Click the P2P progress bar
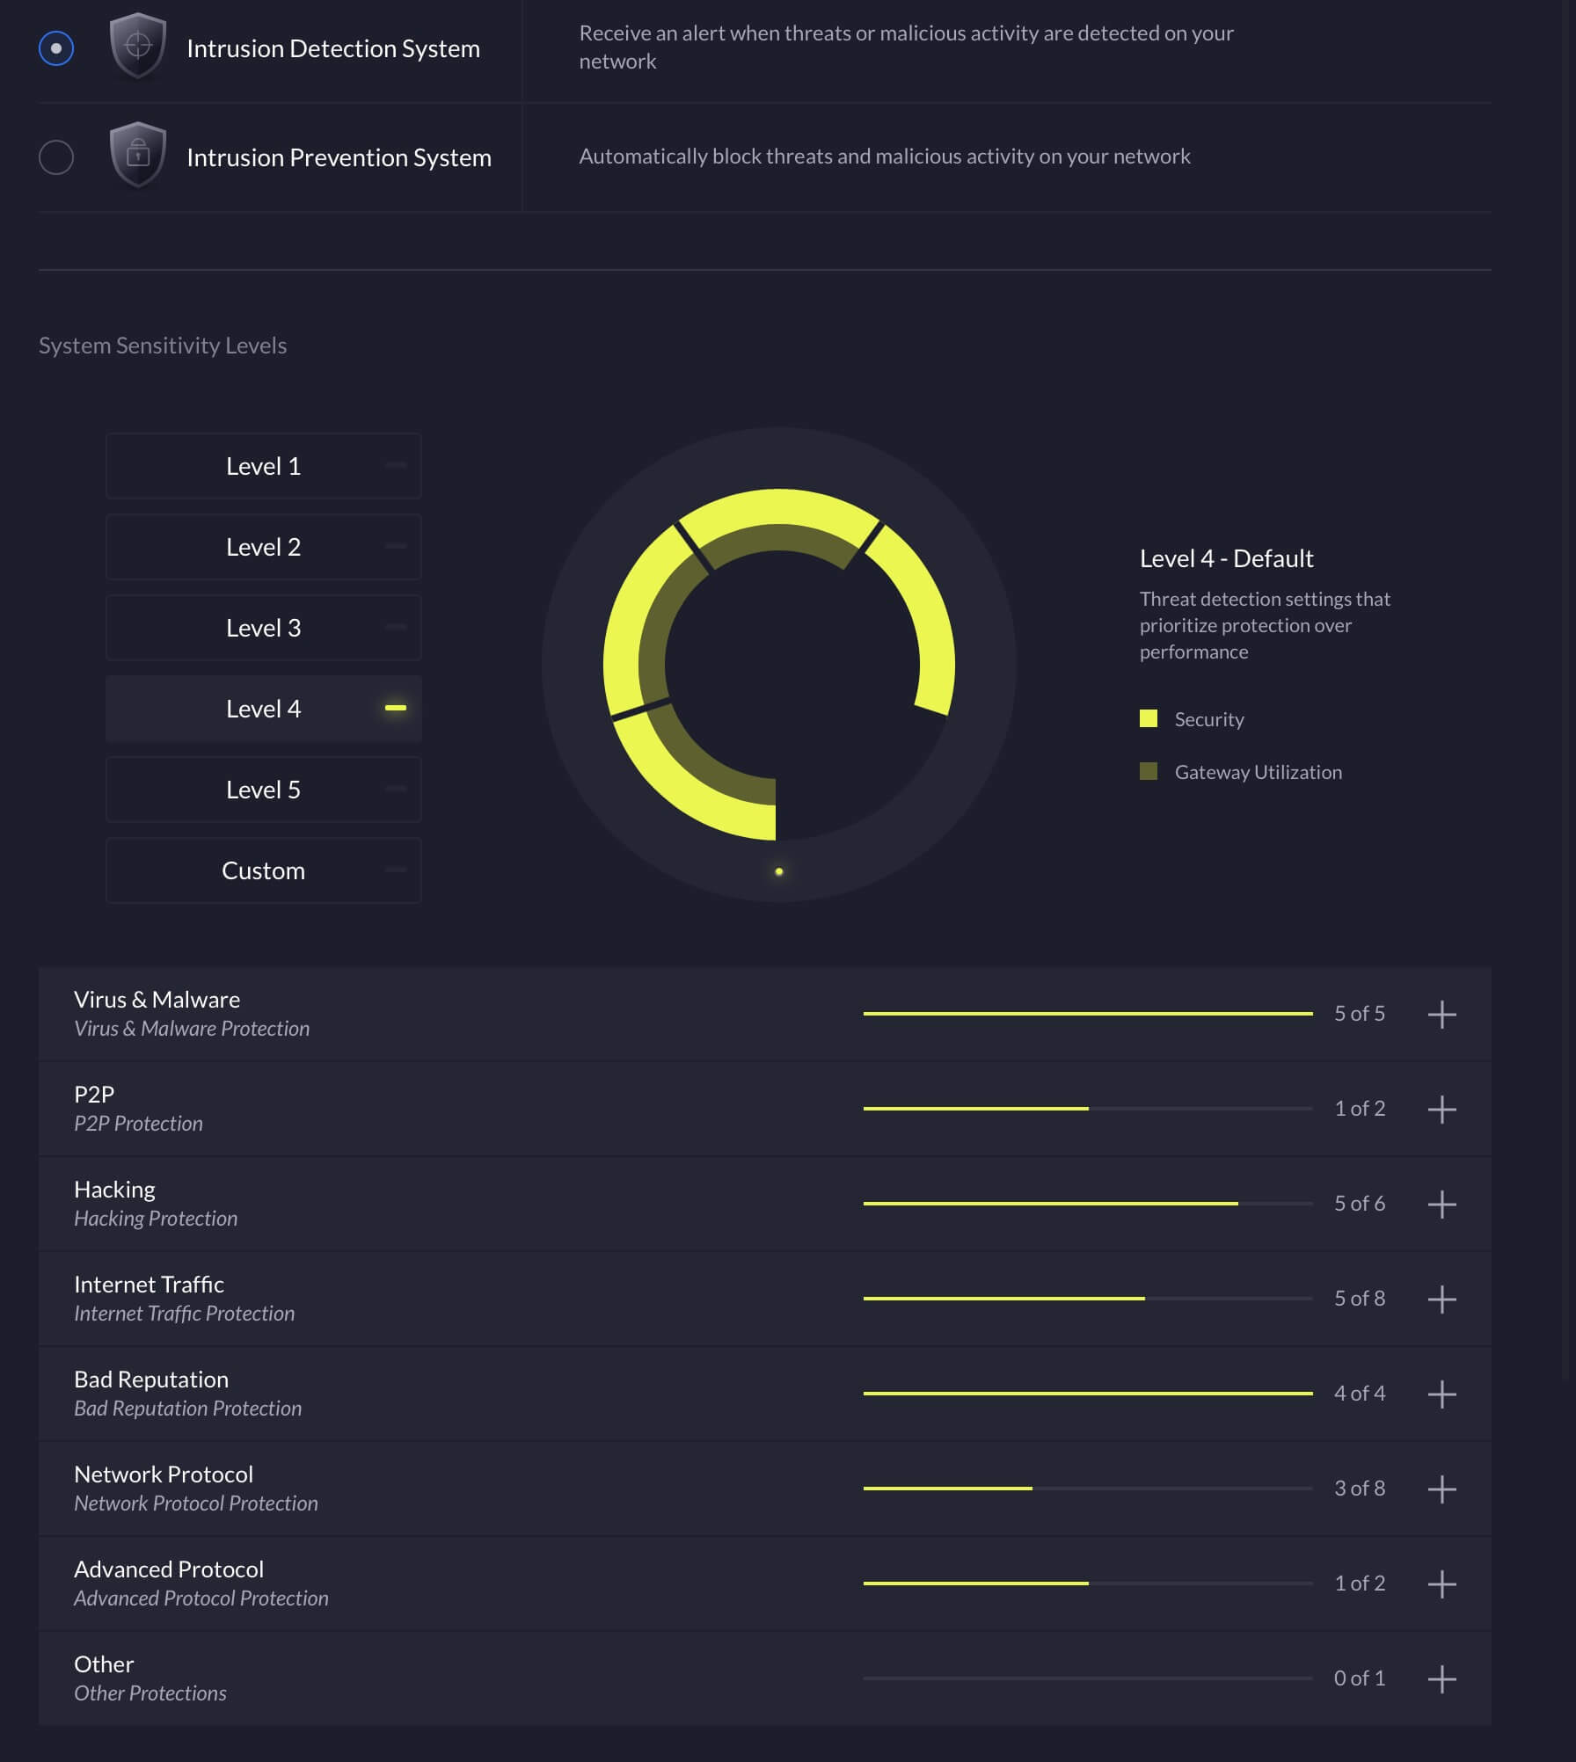This screenshot has height=1762, width=1576. click(x=1088, y=1109)
